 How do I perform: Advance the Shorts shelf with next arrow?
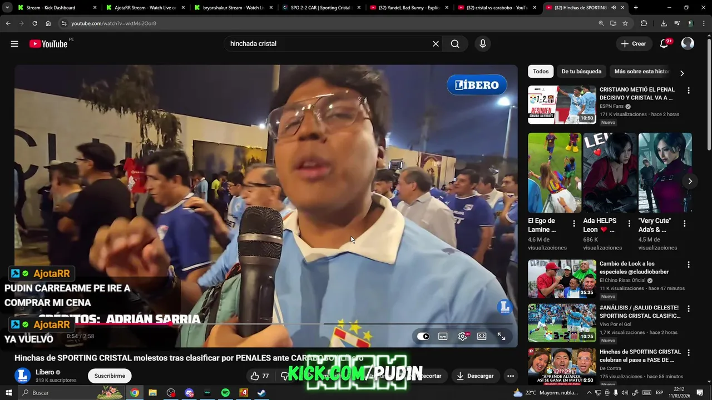(690, 181)
